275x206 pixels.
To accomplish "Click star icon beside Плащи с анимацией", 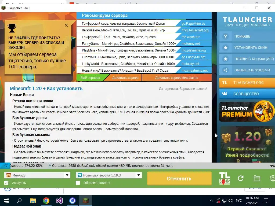I will 226,59.
